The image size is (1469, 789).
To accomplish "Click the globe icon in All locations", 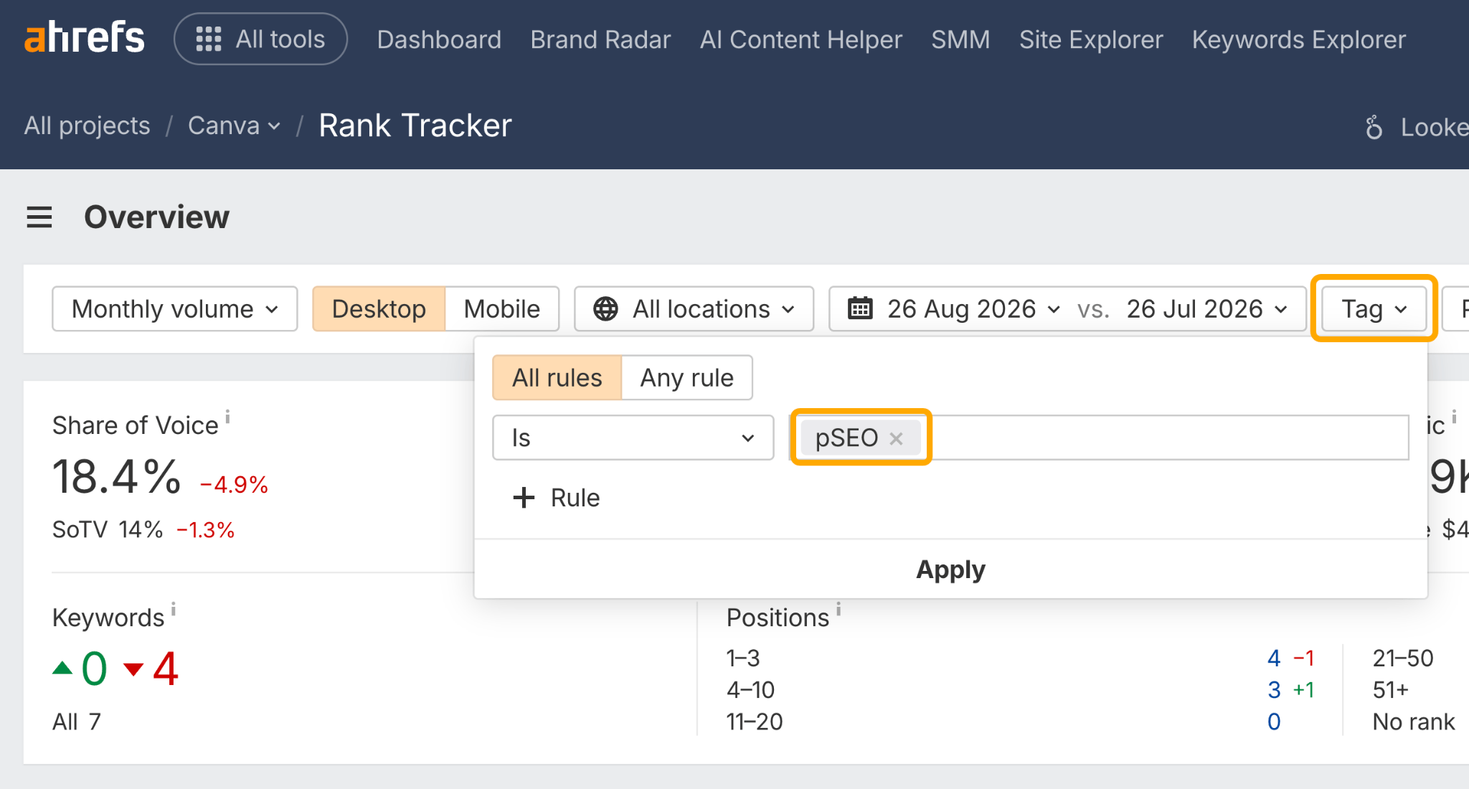I will click(605, 309).
